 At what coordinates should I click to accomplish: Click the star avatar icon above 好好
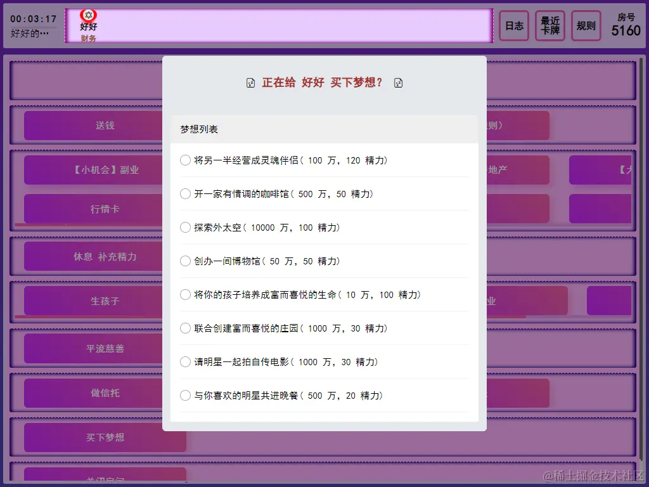point(88,15)
